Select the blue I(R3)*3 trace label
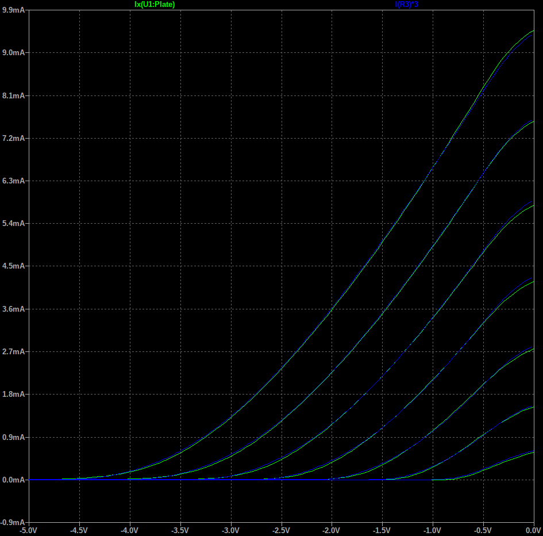The height and width of the screenshot is (536, 543). pos(407,5)
